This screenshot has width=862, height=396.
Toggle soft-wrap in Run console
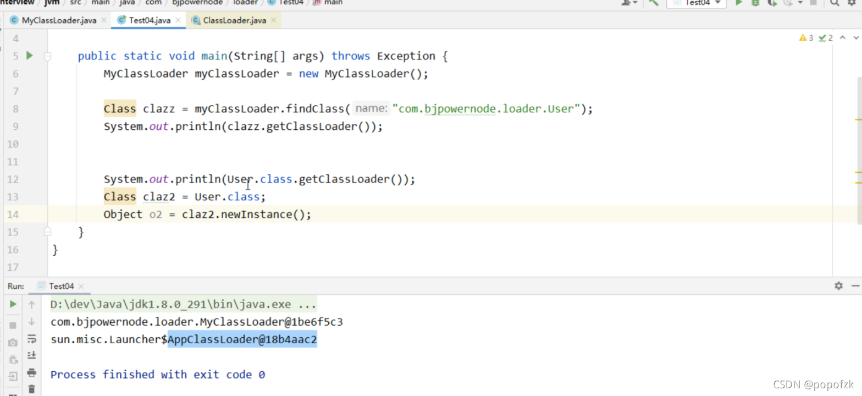tap(32, 339)
